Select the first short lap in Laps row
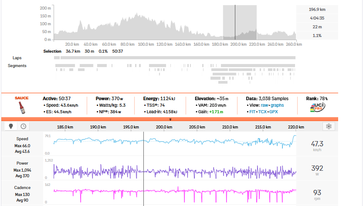Viewport: 363px width, 206px height. coord(57,57)
